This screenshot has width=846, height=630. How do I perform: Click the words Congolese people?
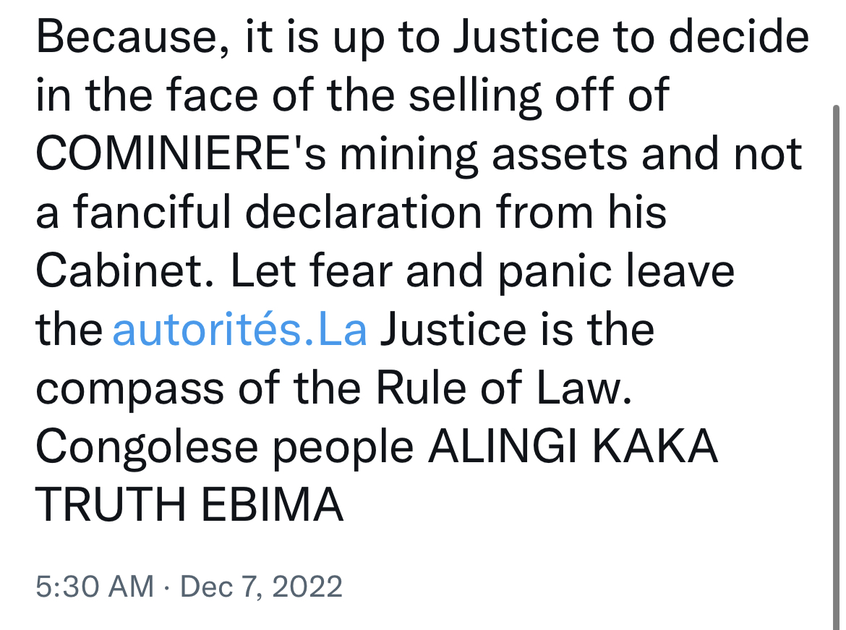tap(225, 448)
